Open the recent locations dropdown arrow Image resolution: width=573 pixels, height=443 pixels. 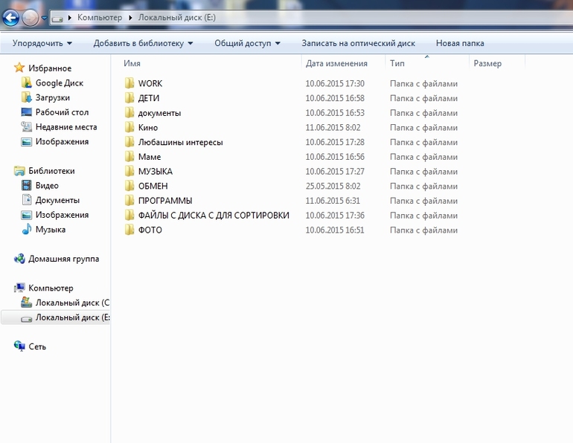(44, 18)
